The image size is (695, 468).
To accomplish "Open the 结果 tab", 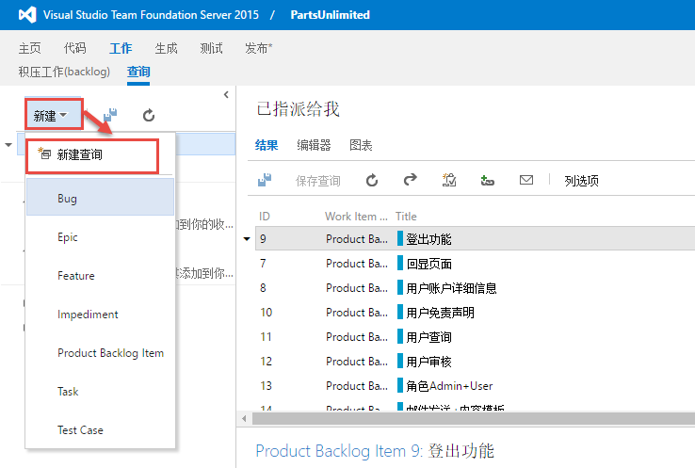I will click(x=267, y=145).
